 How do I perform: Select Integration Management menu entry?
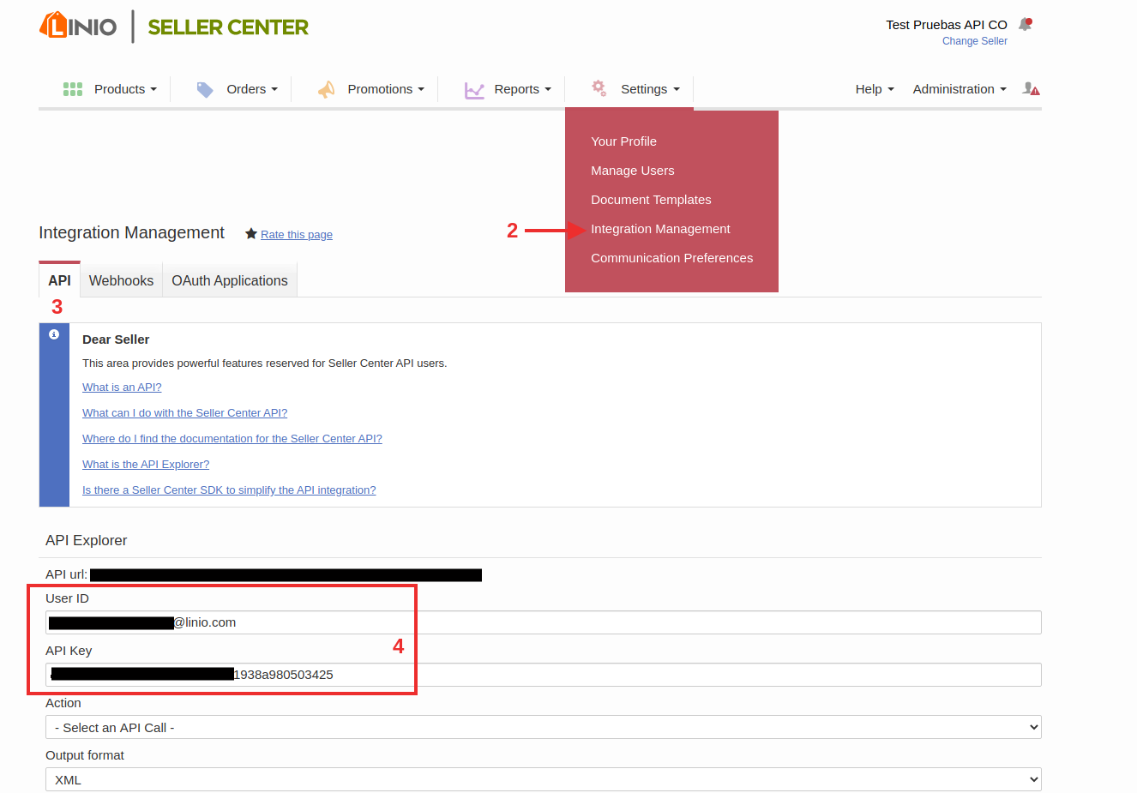(x=660, y=229)
